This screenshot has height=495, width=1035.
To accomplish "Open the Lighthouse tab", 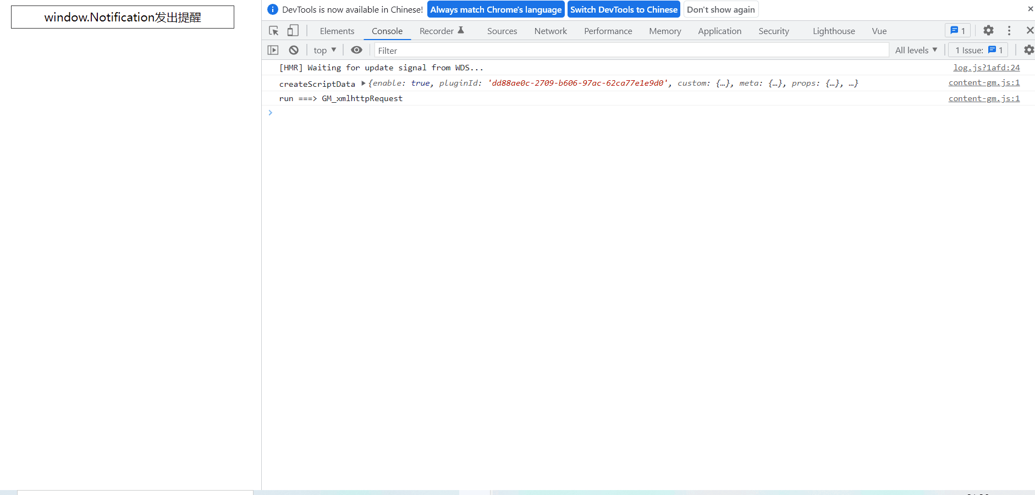I will (x=834, y=31).
